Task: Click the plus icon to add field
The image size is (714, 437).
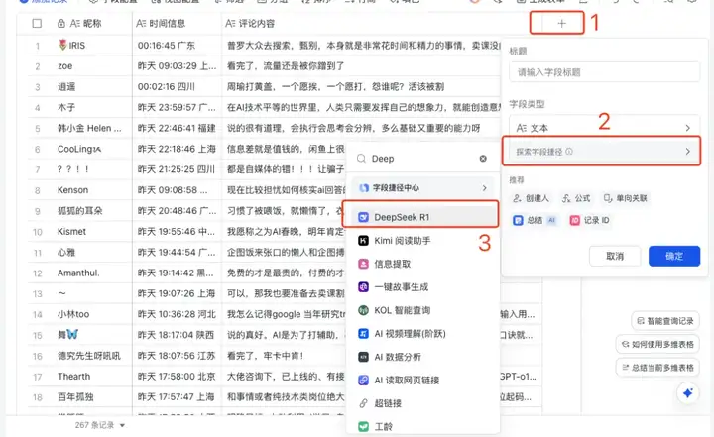Action: click(x=561, y=23)
